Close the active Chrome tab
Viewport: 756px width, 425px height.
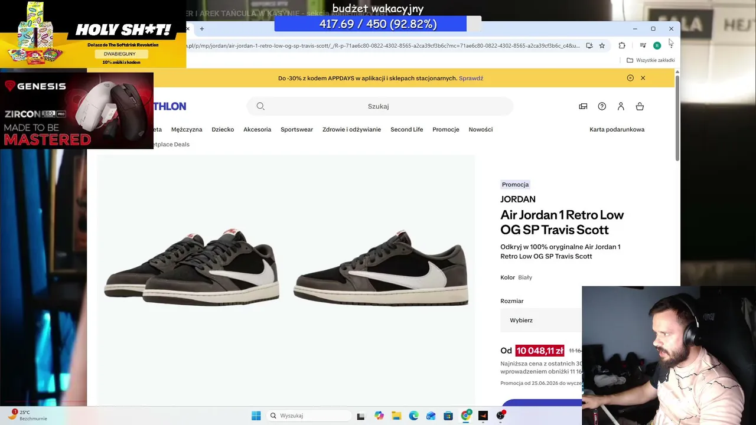click(x=188, y=28)
